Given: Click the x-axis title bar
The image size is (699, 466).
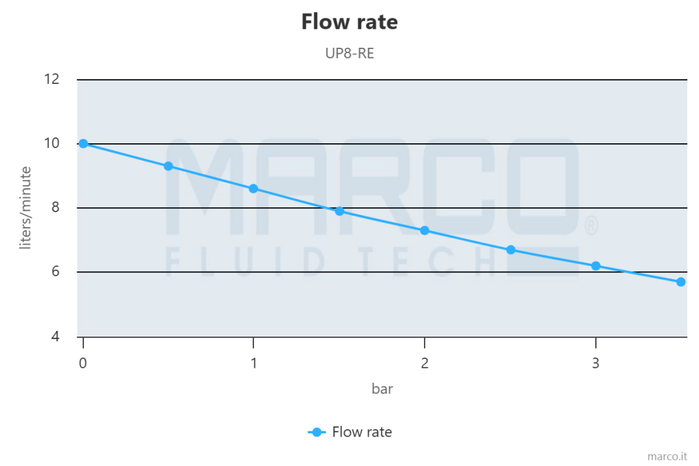Looking at the screenshot, I should [x=382, y=389].
